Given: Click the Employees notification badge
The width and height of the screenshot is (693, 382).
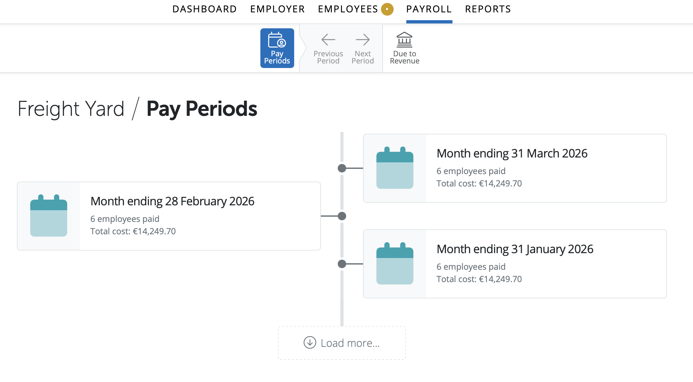Looking at the screenshot, I should coord(387,9).
